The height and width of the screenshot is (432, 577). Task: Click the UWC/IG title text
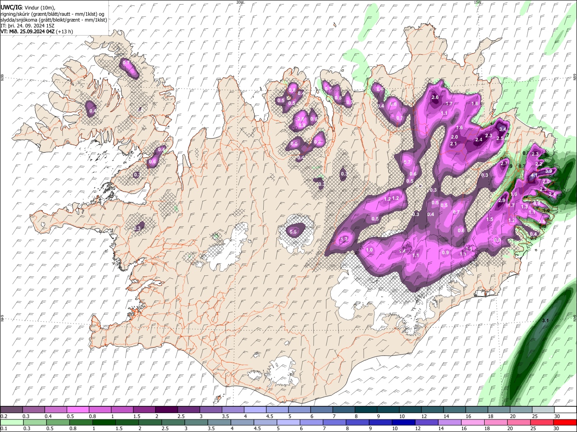click(x=10, y=7)
